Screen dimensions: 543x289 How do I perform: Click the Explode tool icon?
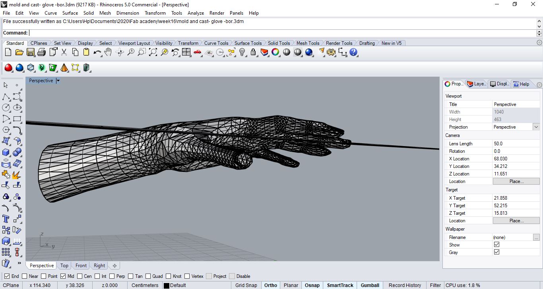pos(16,174)
